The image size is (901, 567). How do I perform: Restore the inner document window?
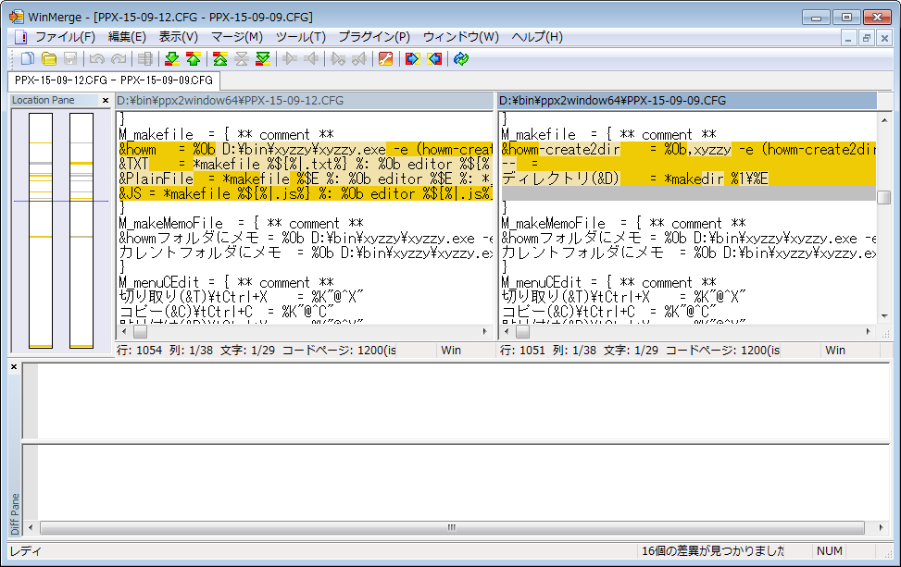click(x=867, y=39)
